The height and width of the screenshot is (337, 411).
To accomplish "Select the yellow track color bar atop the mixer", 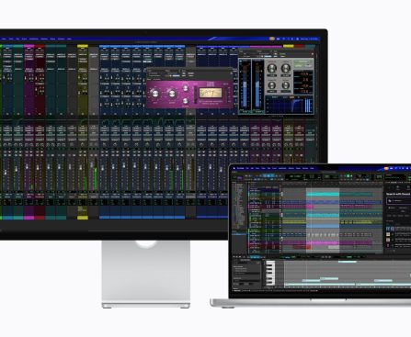I will point(83,46).
